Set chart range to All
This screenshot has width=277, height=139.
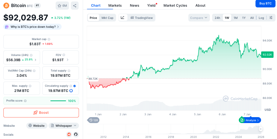pyautogui.click(x=252, y=18)
